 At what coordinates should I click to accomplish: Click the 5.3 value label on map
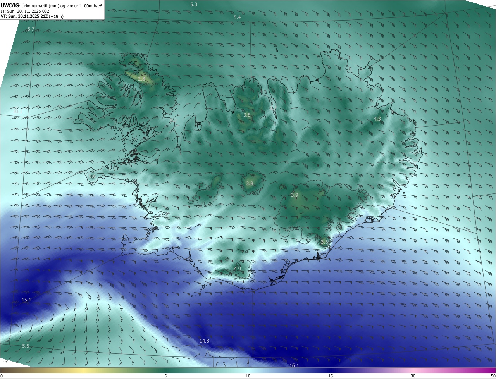pos(194,4)
